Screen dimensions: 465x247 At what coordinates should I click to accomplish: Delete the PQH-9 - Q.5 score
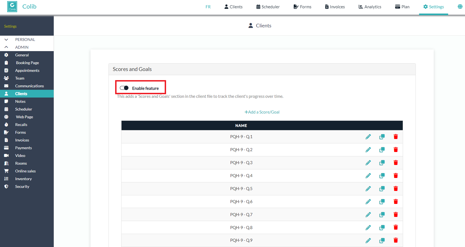pos(396,189)
